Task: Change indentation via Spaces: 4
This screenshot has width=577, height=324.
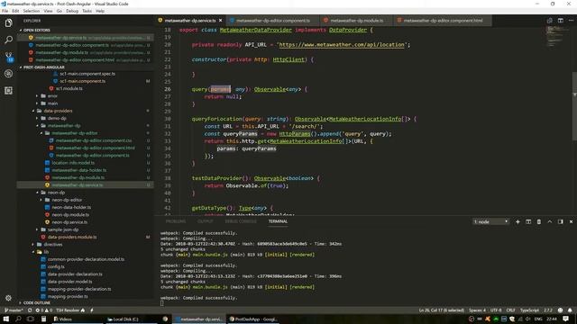Action: point(477,310)
